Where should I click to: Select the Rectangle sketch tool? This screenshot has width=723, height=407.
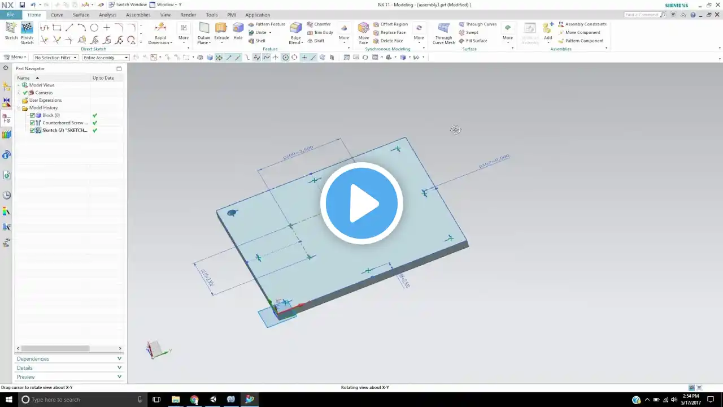[x=56, y=28]
